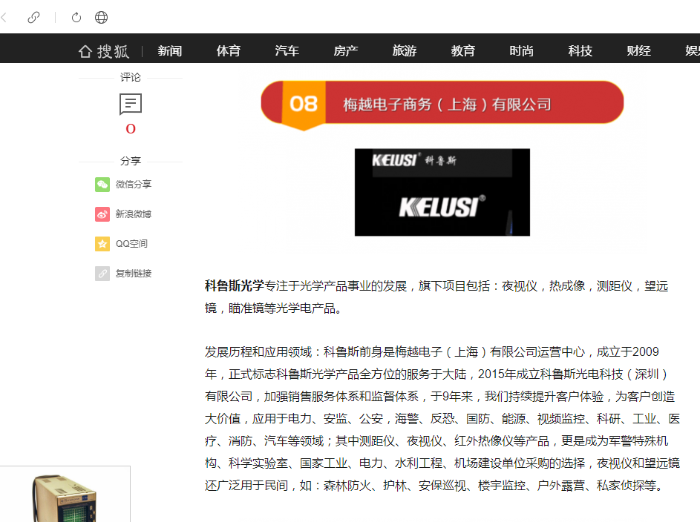Open comments via the speech bubble icon
This screenshot has width=700, height=522.
[131, 105]
